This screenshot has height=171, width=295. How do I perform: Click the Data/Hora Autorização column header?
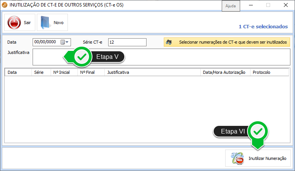(x=224, y=72)
